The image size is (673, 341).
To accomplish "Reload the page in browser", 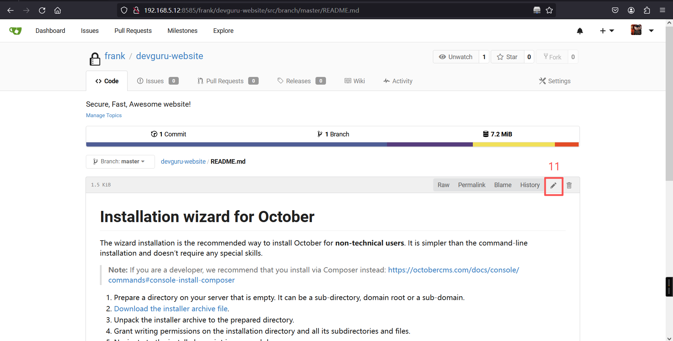I will (42, 10).
